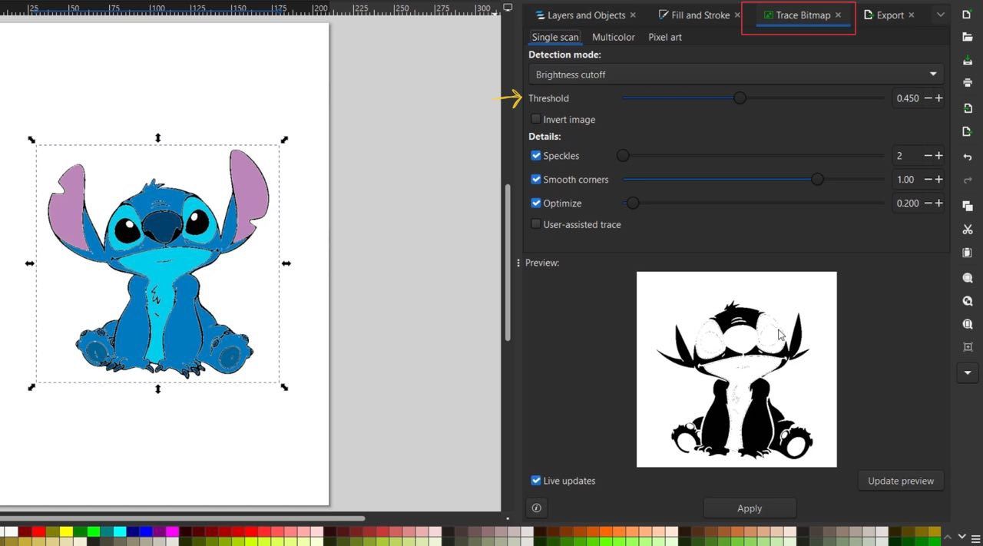The height and width of the screenshot is (546, 983).
Task: Switch to the Multicolor tab
Action: click(613, 37)
